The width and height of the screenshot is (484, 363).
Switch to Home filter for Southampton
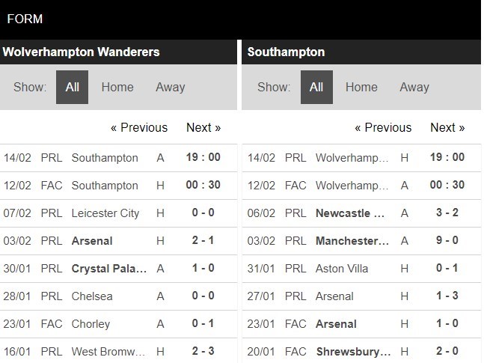pyautogui.click(x=361, y=87)
